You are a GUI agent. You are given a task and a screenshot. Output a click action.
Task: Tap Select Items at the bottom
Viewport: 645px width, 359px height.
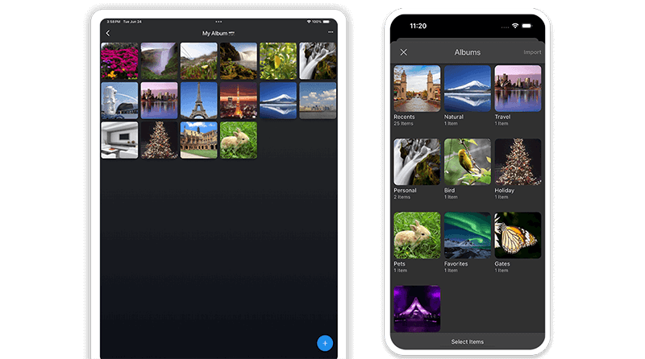point(467,342)
